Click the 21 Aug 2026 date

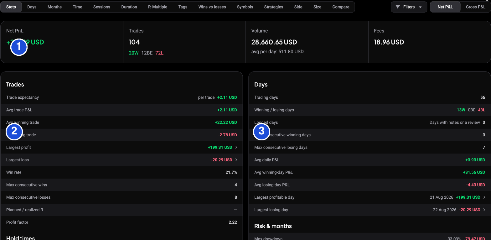point(442,197)
